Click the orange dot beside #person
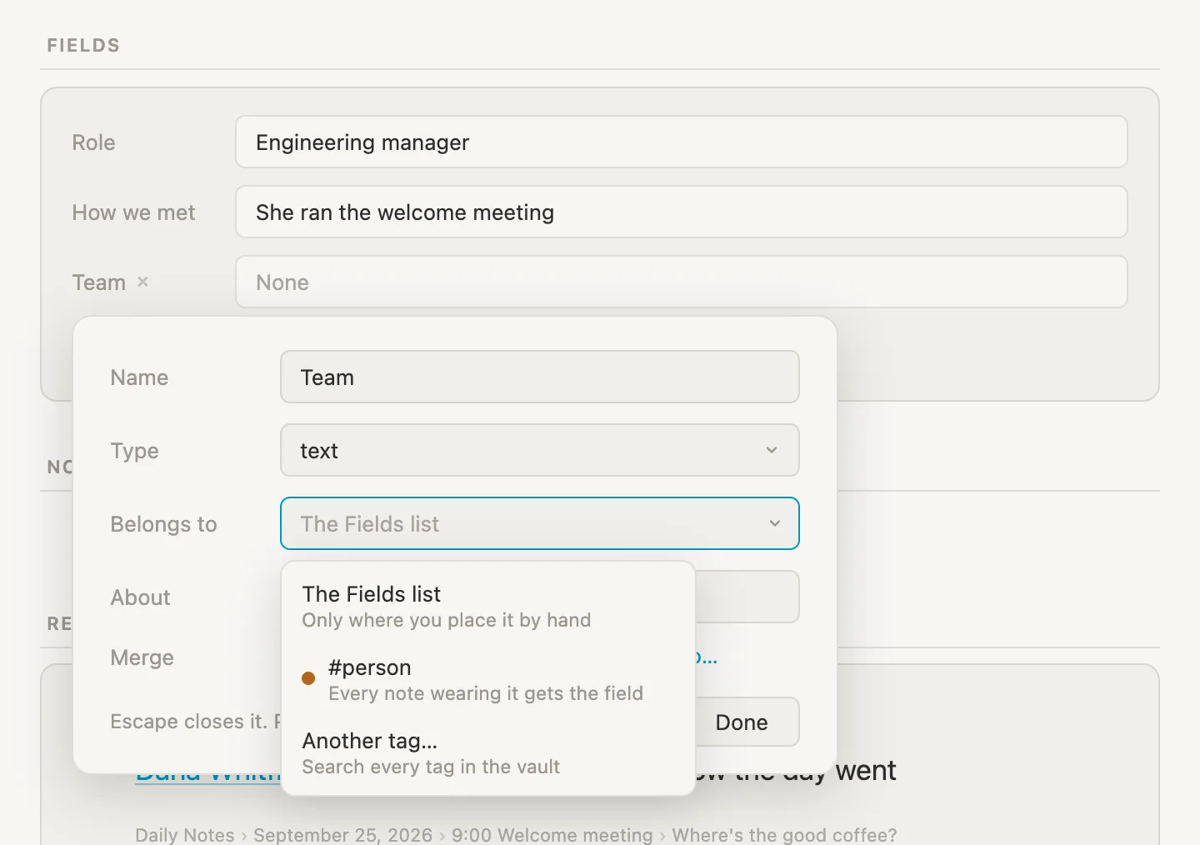The width and height of the screenshot is (1200, 845). coord(308,678)
